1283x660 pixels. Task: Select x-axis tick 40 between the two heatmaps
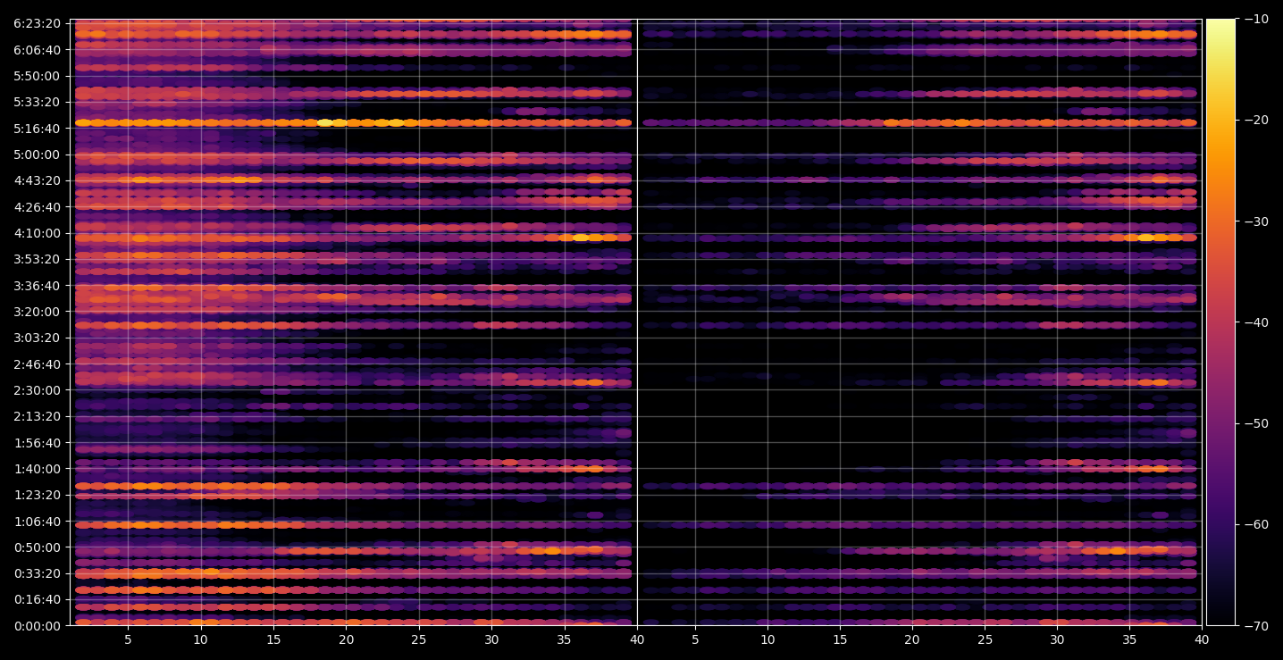pos(637,639)
